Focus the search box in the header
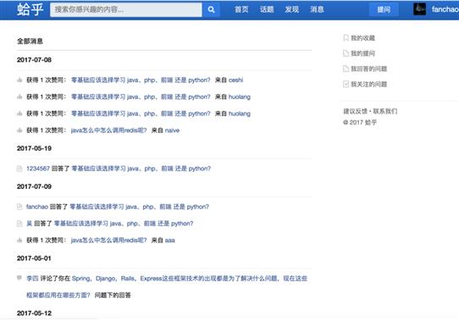The height and width of the screenshot is (321, 459). (x=126, y=9)
